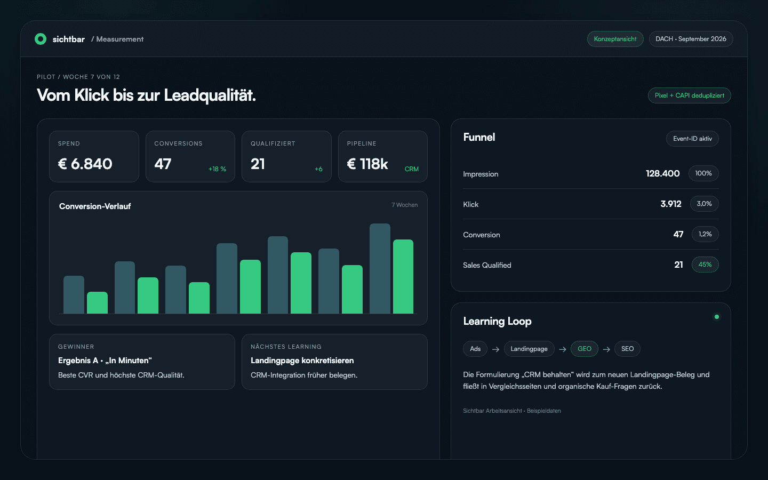Image resolution: width=768 pixels, height=480 pixels.
Task: Open the Qualifiziert 21 card
Action: pyautogui.click(x=286, y=157)
